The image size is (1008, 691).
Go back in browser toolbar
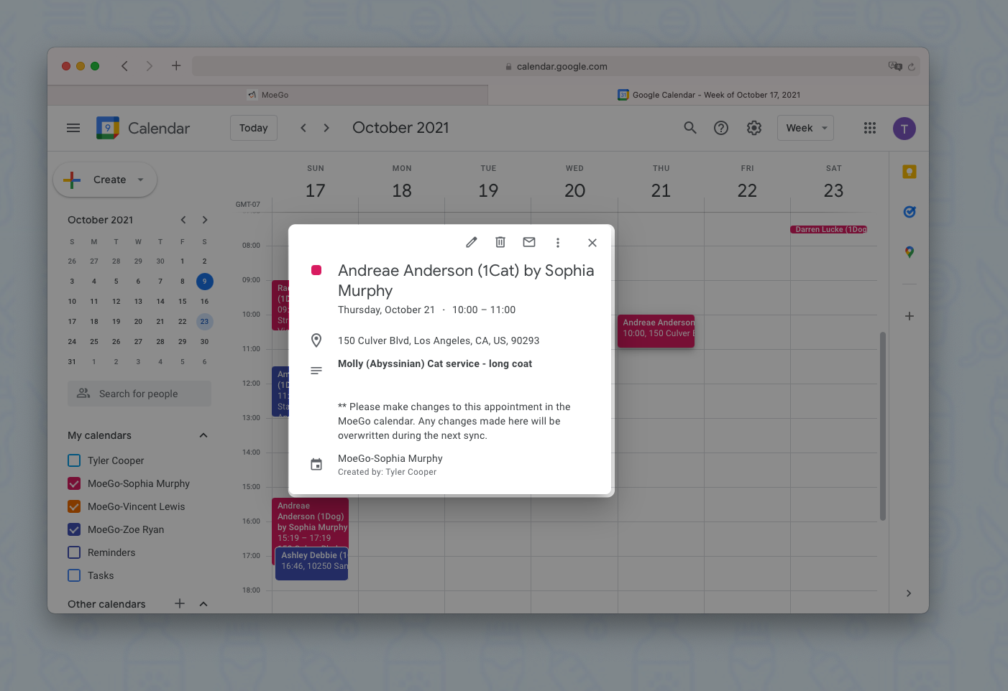pyautogui.click(x=124, y=66)
